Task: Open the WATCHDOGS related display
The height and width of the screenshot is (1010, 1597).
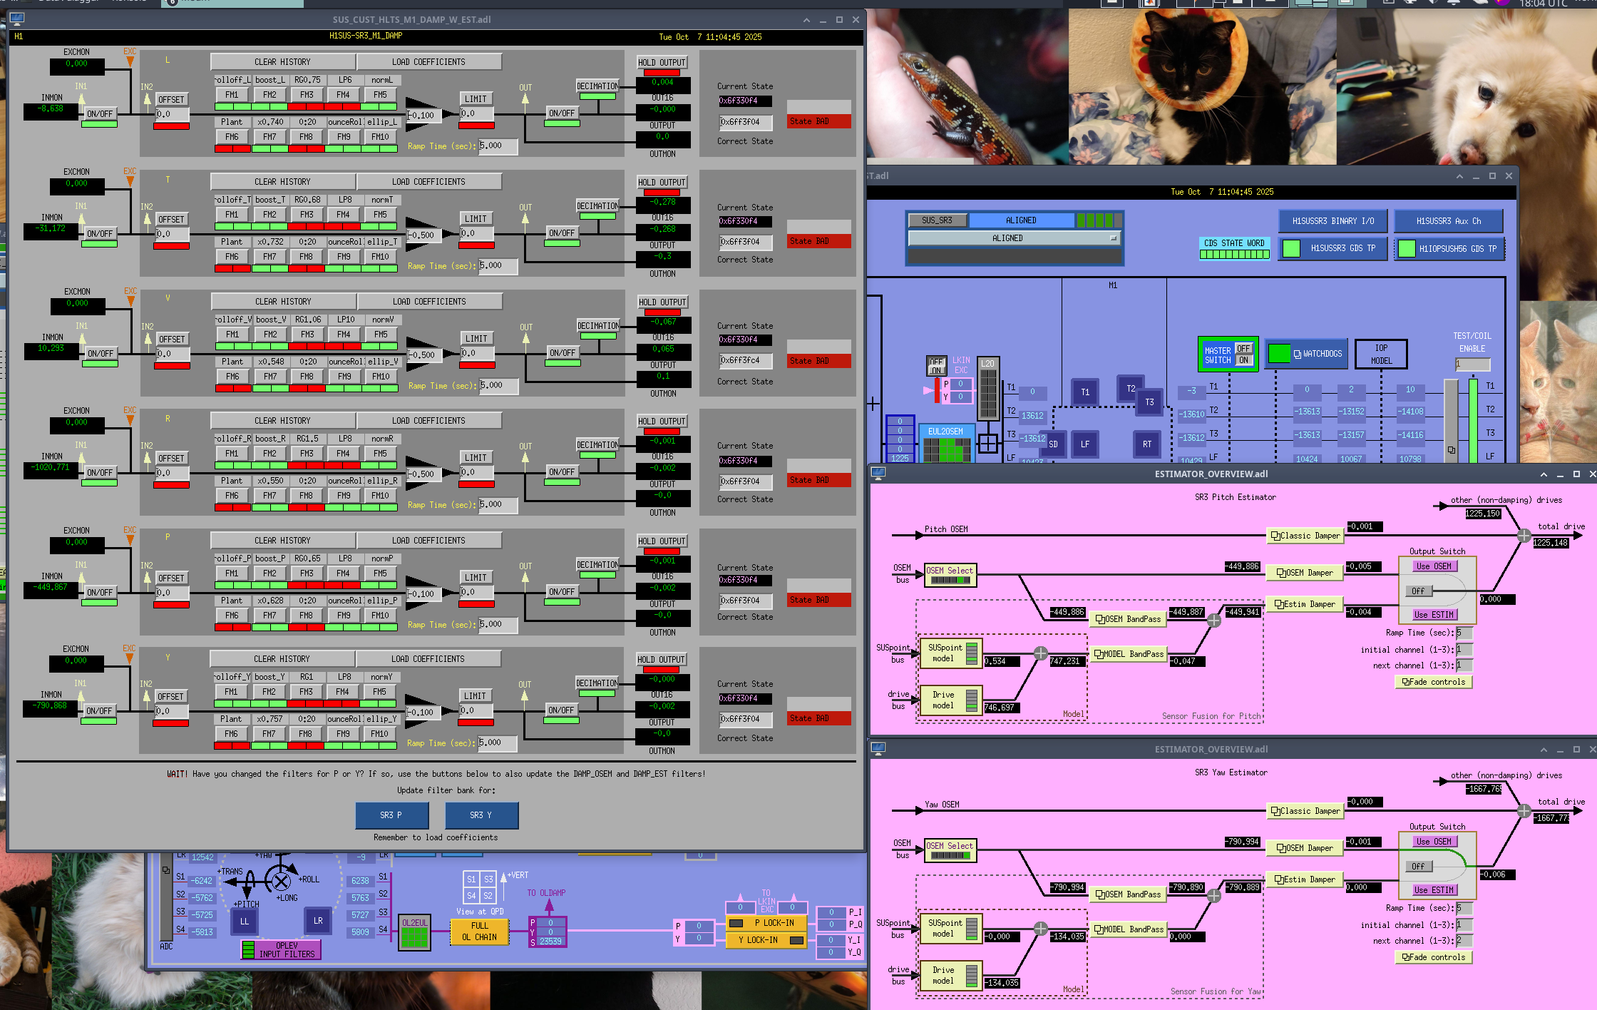Action: 1317,354
